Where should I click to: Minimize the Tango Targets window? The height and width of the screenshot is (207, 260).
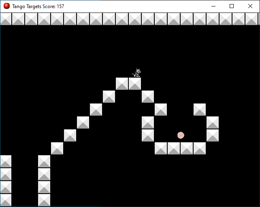(x=213, y=6)
